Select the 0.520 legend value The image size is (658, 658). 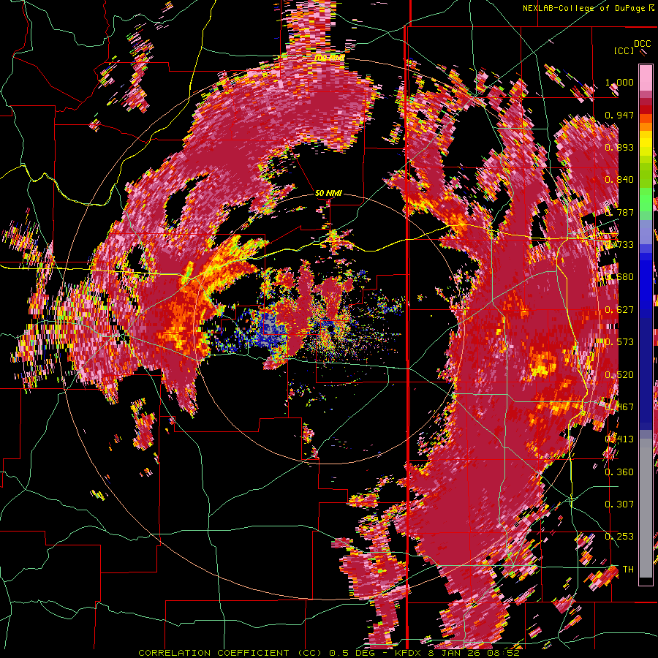(619, 375)
